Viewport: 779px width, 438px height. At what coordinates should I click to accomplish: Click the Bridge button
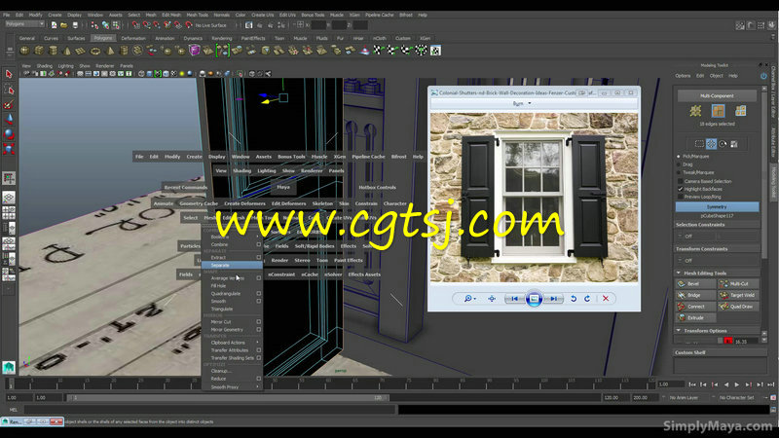(x=695, y=296)
